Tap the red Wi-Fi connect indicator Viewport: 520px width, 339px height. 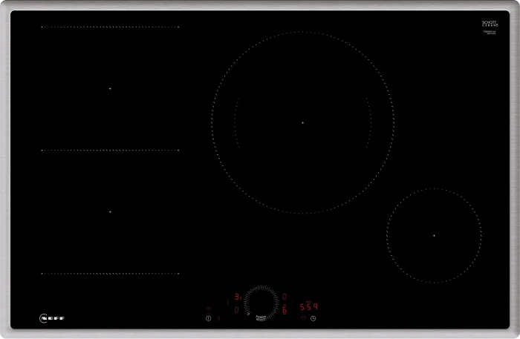click(x=208, y=309)
